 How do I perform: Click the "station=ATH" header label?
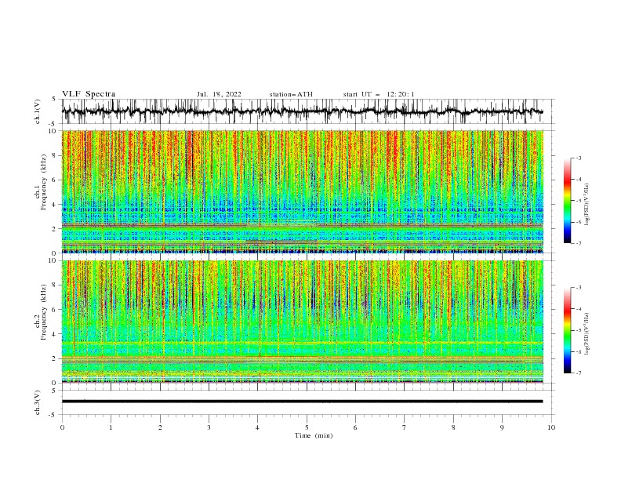(291, 94)
